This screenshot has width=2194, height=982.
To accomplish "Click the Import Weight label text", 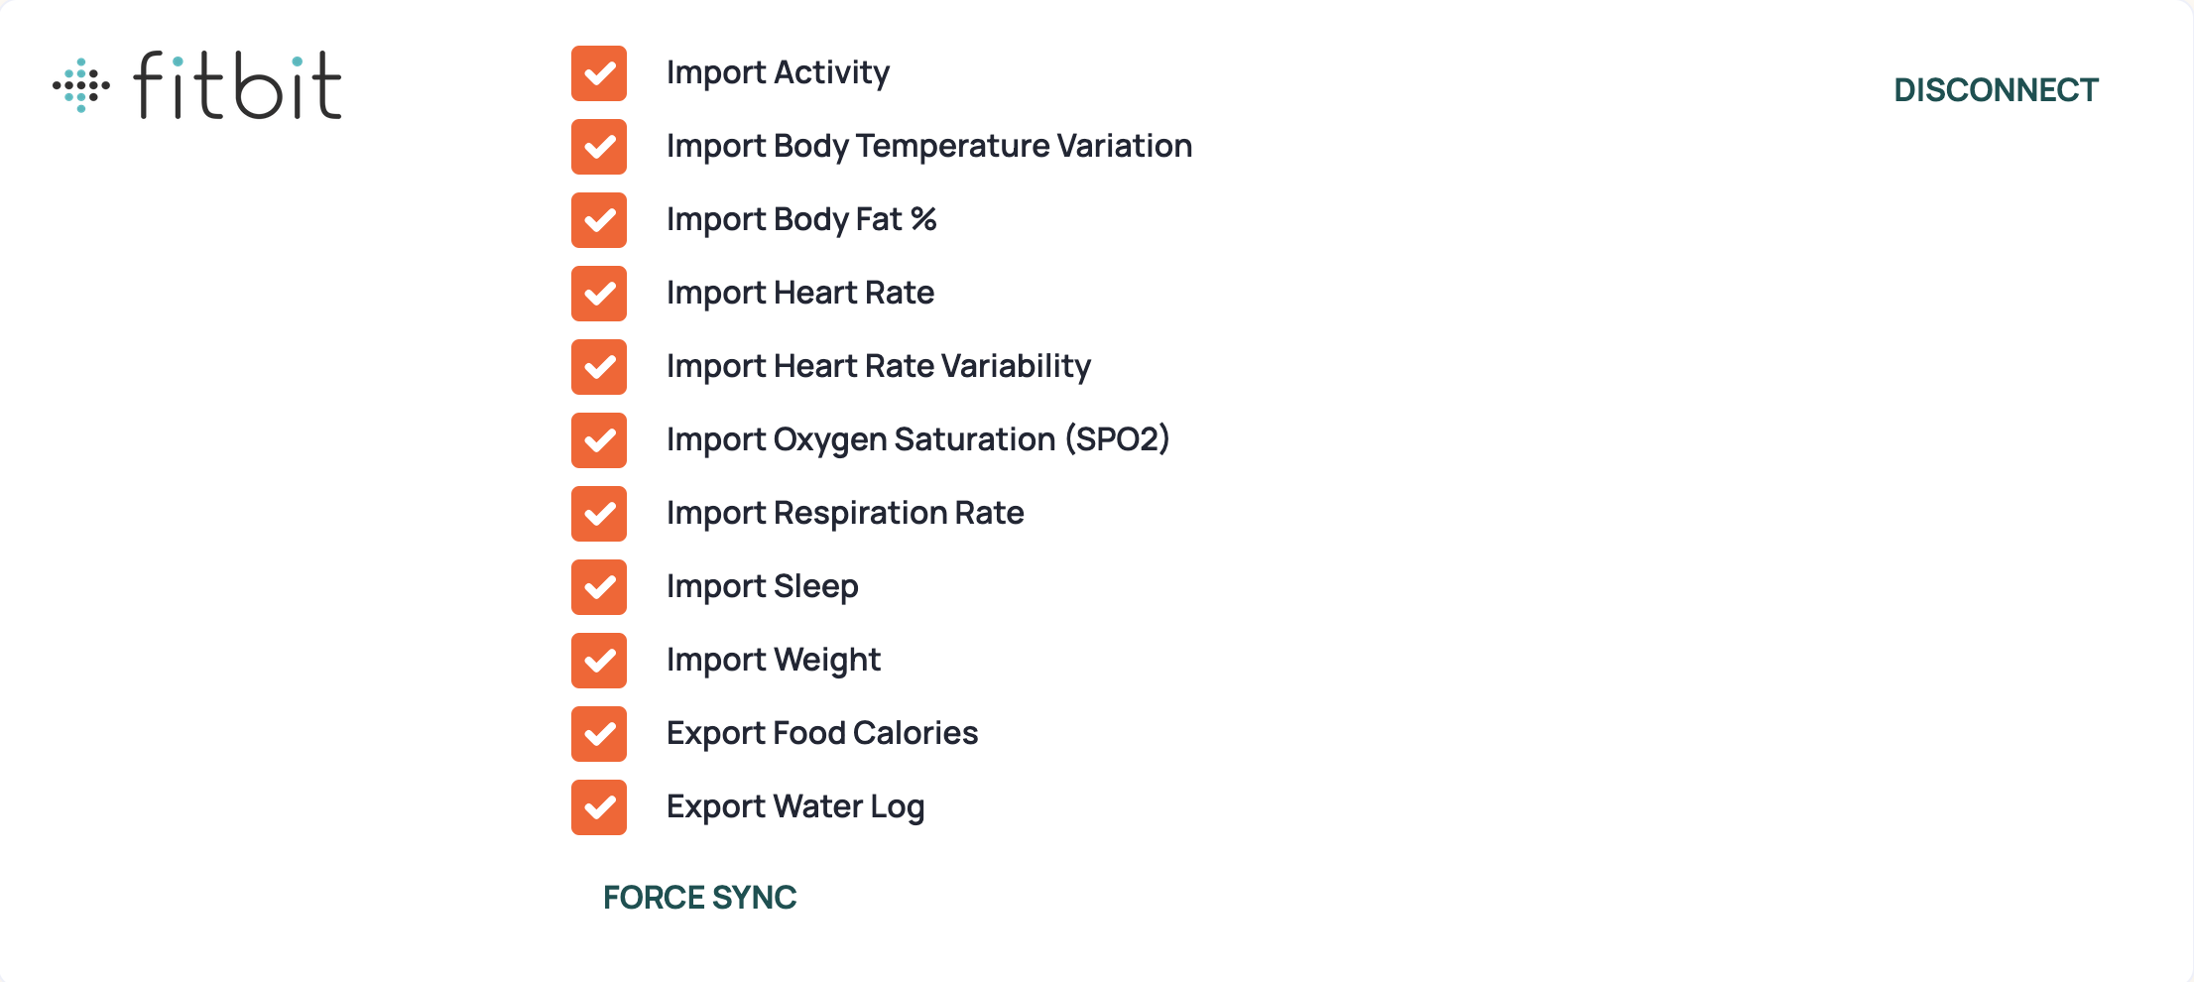I will (x=774, y=661).
